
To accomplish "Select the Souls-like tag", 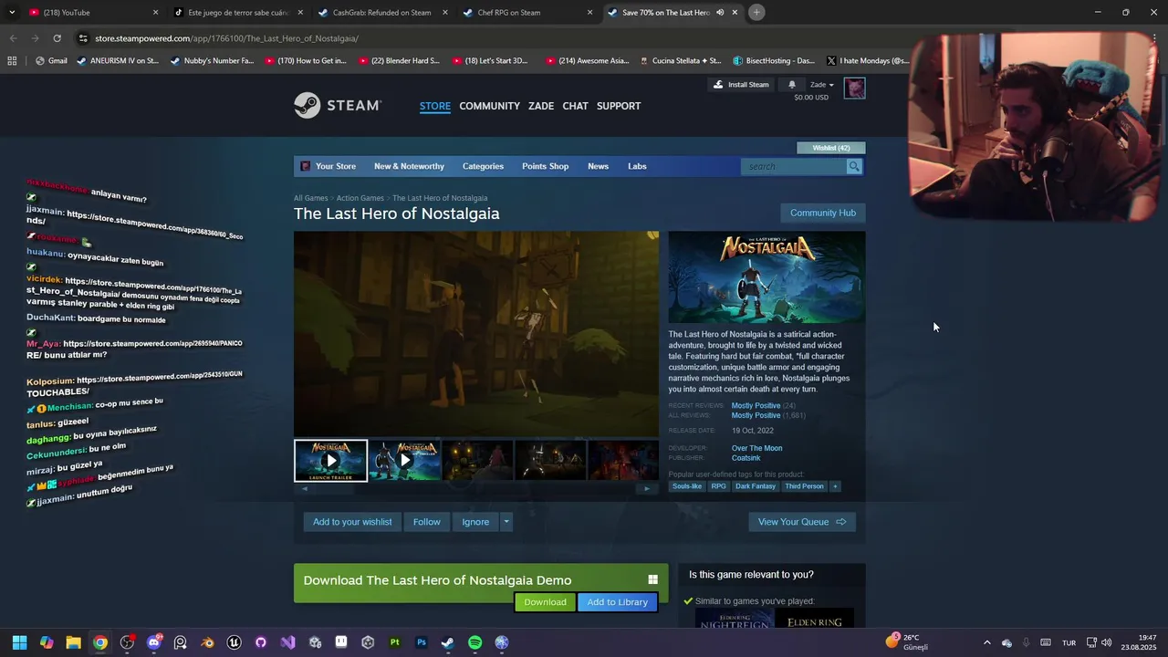I will coord(687,486).
